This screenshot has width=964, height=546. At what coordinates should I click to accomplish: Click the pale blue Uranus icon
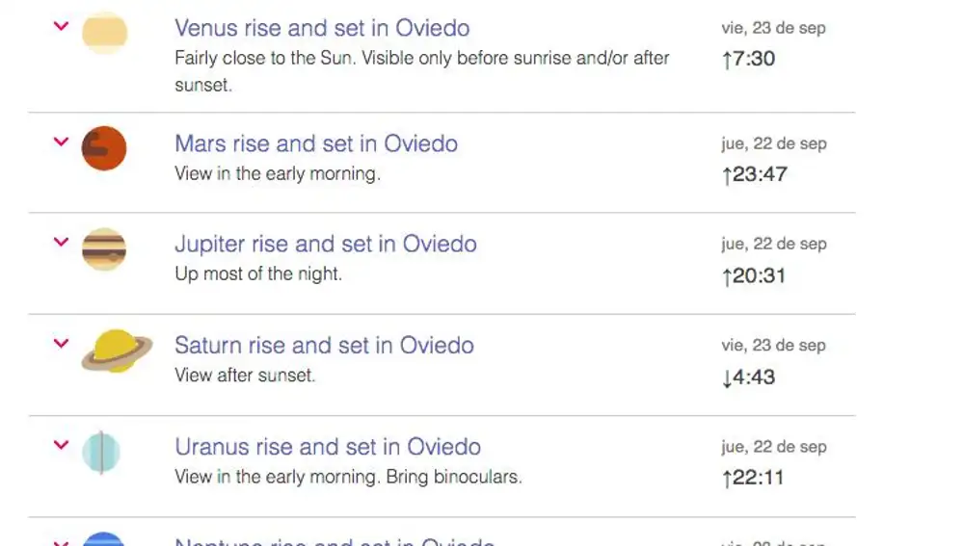[x=101, y=452]
